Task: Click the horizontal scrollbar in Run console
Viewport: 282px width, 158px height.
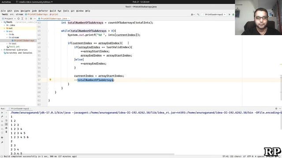Action: [92, 154]
